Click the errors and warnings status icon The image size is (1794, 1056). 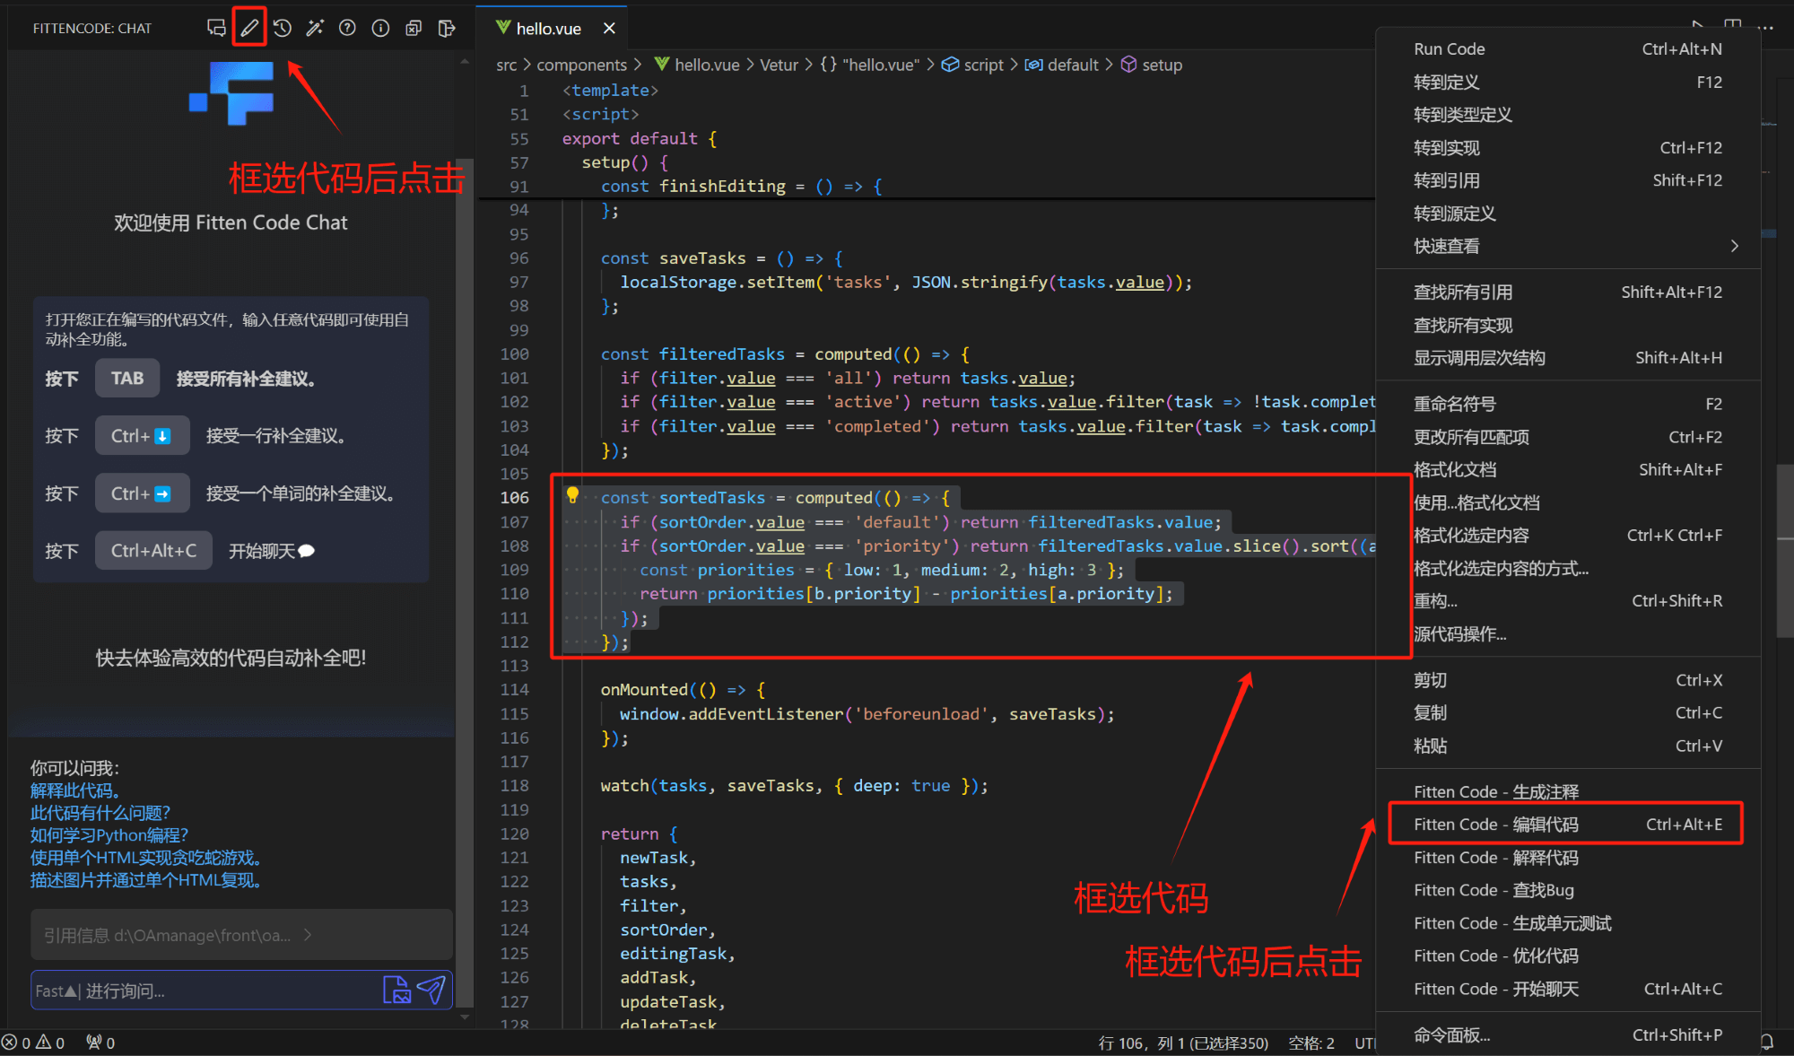(x=33, y=1043)
